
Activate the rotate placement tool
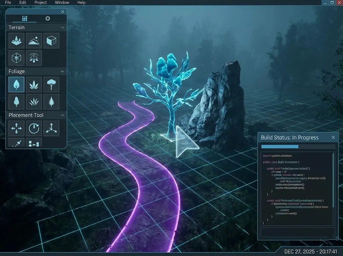(33, 128)
